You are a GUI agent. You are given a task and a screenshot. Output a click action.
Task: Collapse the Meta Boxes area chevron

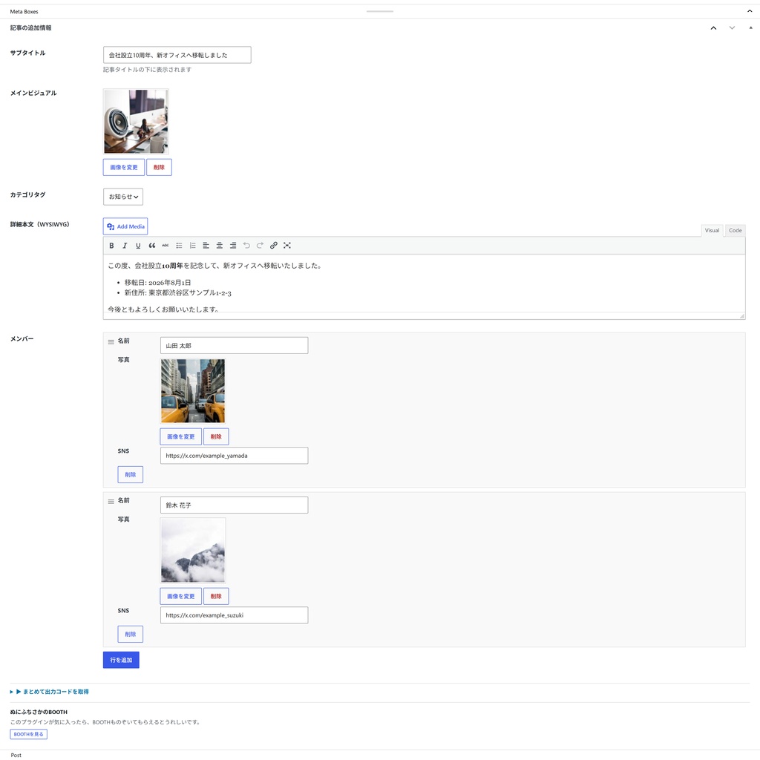750,11
